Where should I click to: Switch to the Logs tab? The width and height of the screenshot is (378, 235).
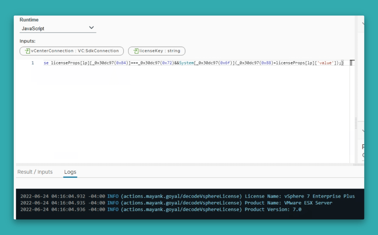tap(70, 172)
